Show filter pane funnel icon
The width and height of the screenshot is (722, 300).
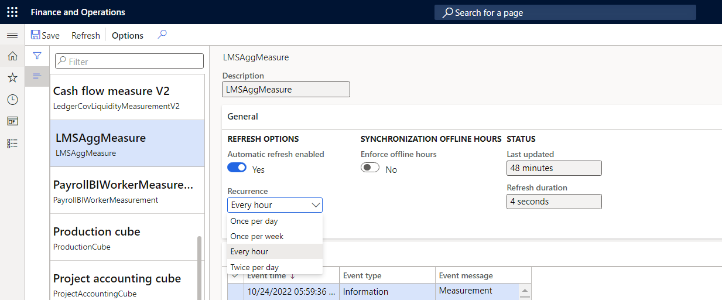(37, 56)
